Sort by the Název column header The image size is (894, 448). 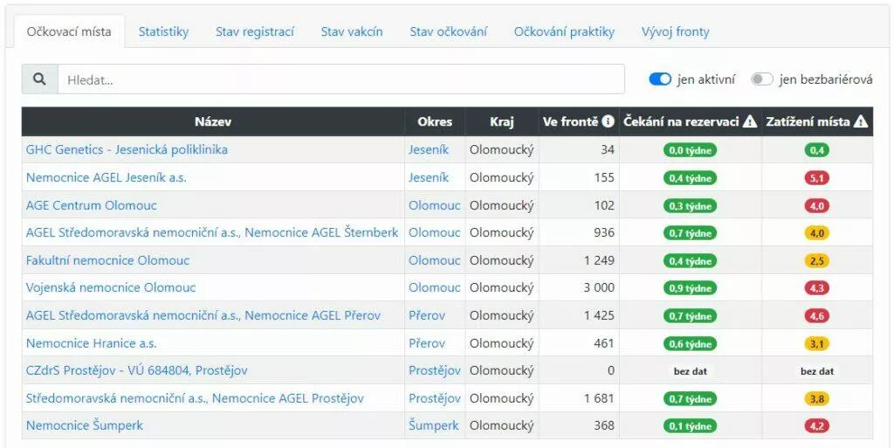pyautogui.click(x=213, y=122)
